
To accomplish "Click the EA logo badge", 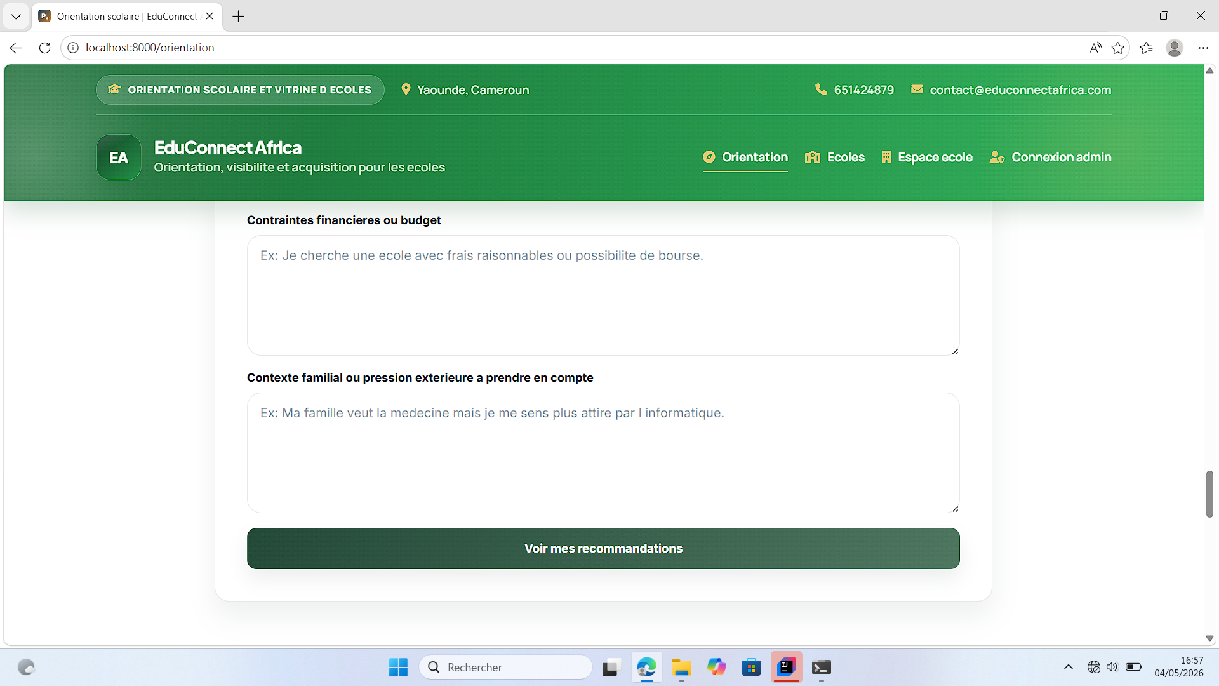I will pyautogui.click(x=119, y=158).
